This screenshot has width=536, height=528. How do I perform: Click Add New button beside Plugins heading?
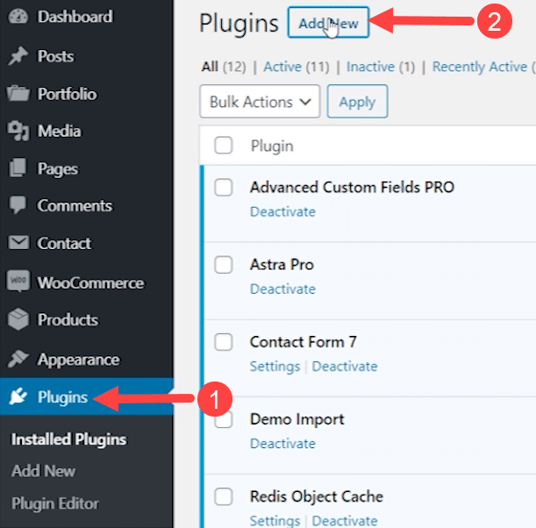coord(328,23)
